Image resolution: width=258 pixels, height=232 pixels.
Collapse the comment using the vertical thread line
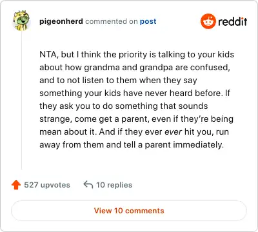21,101
